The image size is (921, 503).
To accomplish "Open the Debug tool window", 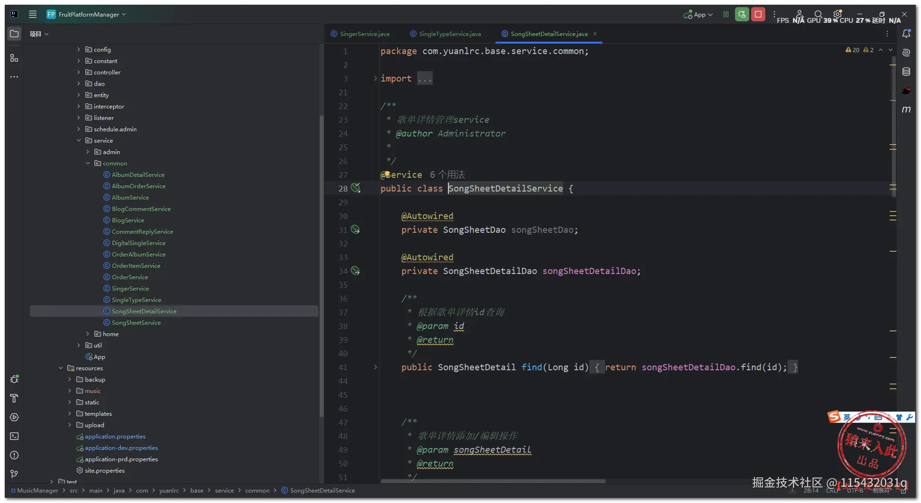I will point(14,379).
